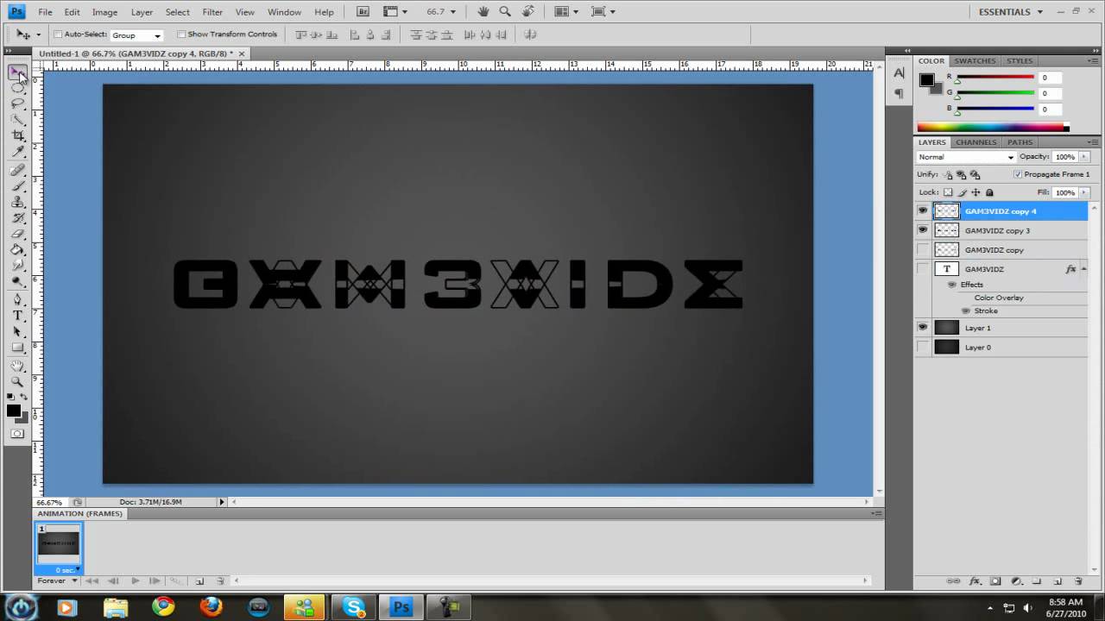Duplicate selected animation frame
The height and width of the screenshot is (621, 1105).
199,581
